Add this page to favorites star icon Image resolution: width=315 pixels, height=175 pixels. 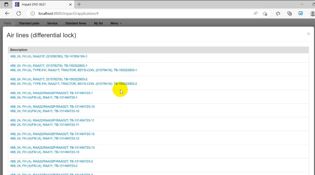tap(265, 13)
